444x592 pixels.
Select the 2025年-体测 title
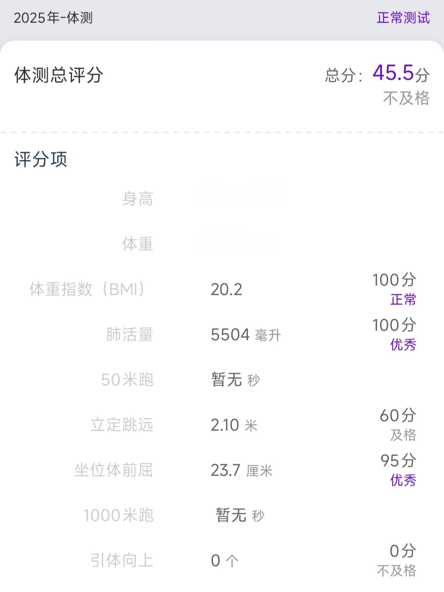(x=53, y=18)
